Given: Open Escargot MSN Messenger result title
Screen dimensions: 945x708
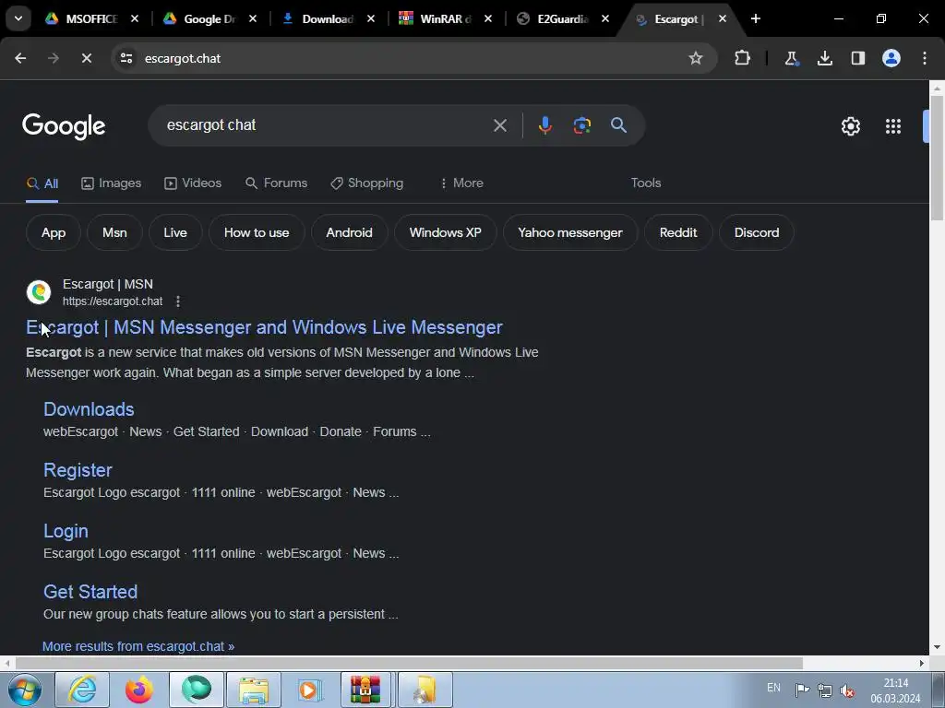Looking at the screenshot, I should pos(264,327).
